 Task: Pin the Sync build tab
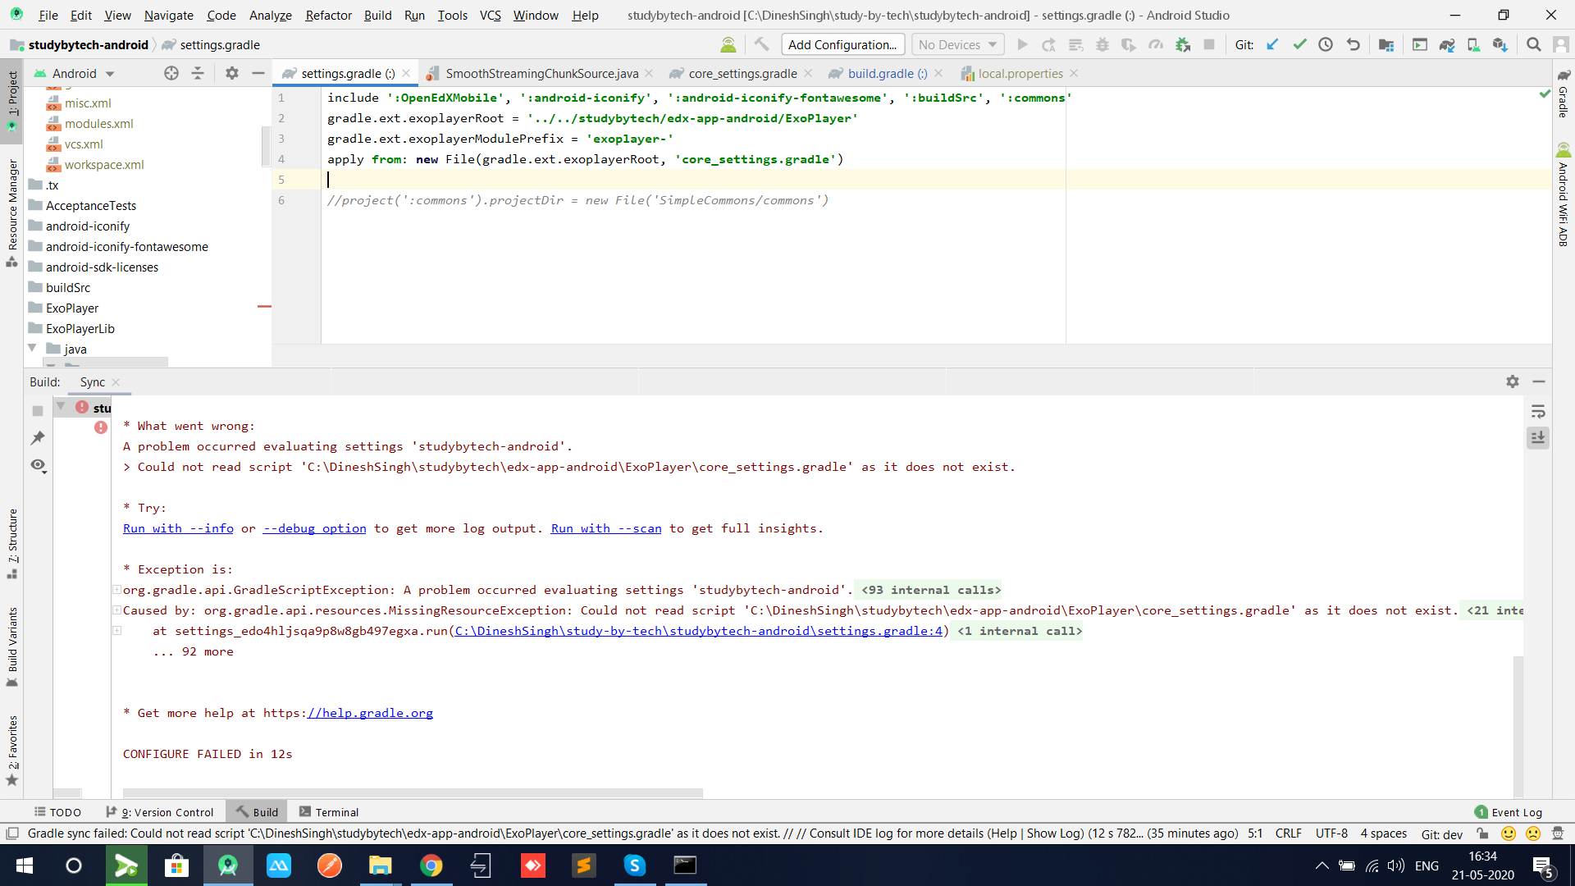click(x=37, y=437)
